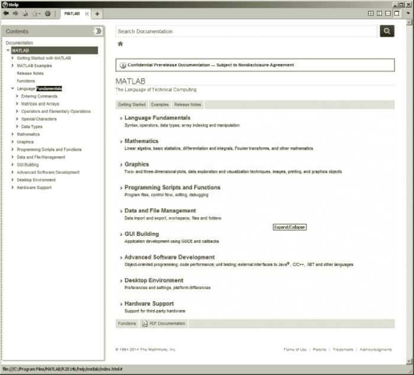Expand the Graphics tree node arrow
Viewport: 414px width, 375px height.
[12, 142]
